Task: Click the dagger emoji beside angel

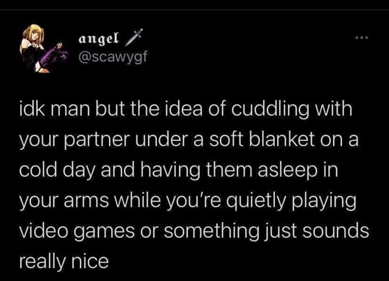Action: 134,37
